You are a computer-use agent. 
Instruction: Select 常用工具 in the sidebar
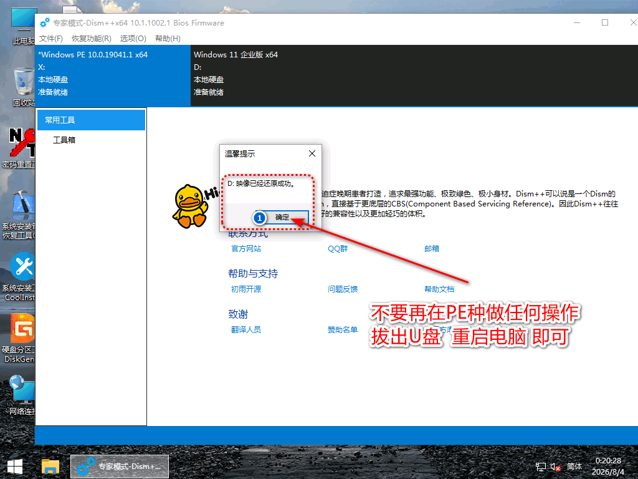click(x=91, y=120)
